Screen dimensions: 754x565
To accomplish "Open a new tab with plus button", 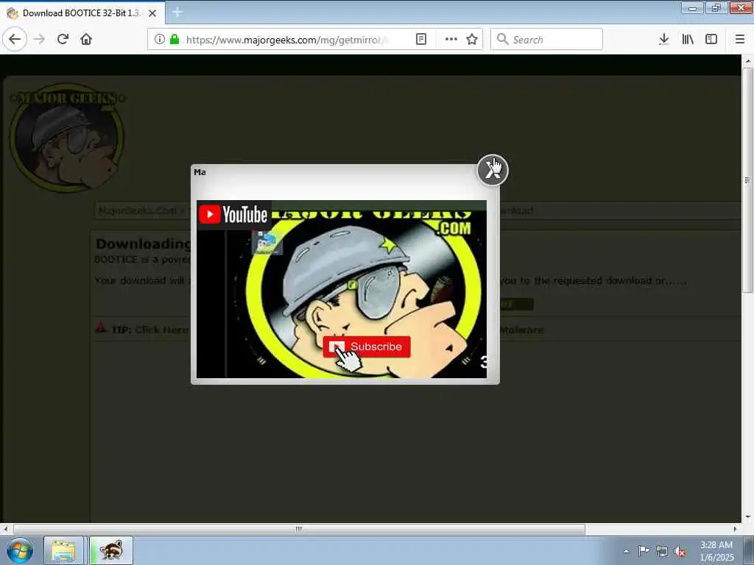I will point(177,13).
